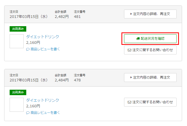Image resolution: width=187 pixels, height=126 pixels.
Task: Open the ダイエットドリンク product link in order 481
Action: coord(42,37)
